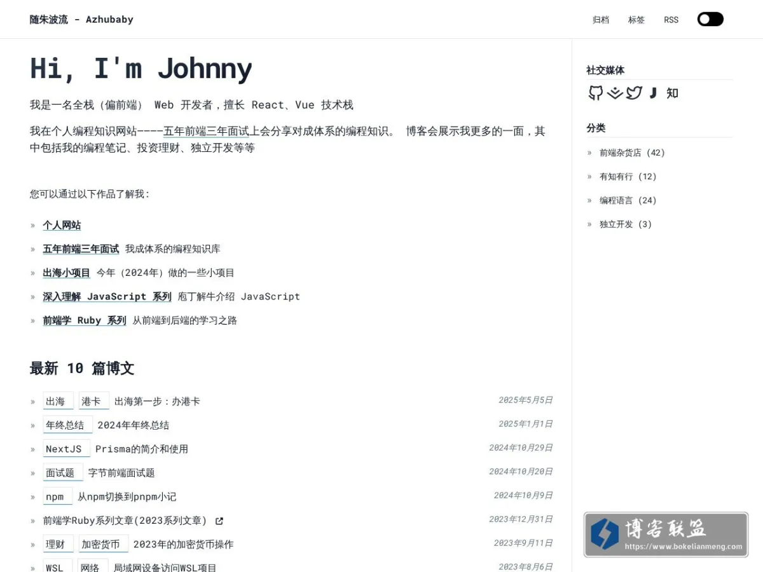Open post 从npm切换到pnpm小记
The height and width of the screenshot is (572, 763).
coord(127,497)
